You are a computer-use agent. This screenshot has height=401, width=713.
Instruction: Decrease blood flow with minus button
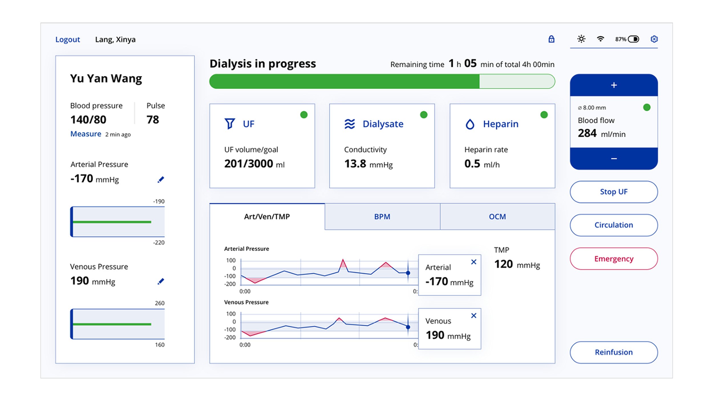pos(614,159)
